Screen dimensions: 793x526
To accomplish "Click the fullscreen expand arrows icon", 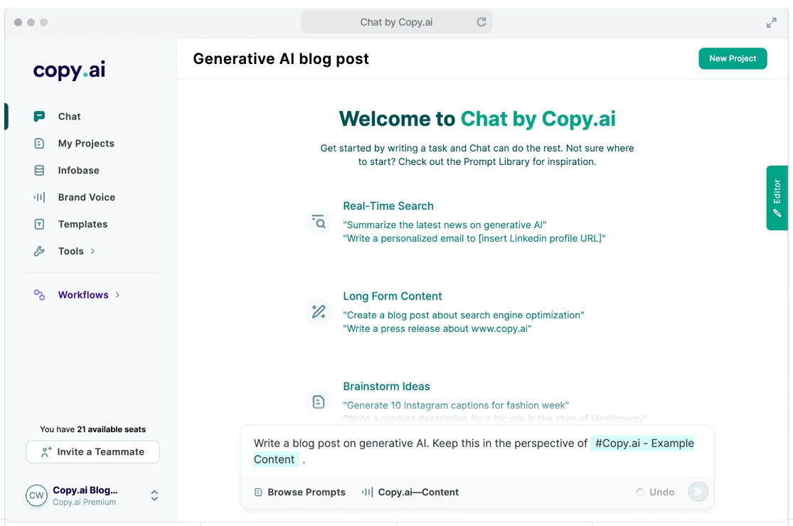I will click(772, 23).
